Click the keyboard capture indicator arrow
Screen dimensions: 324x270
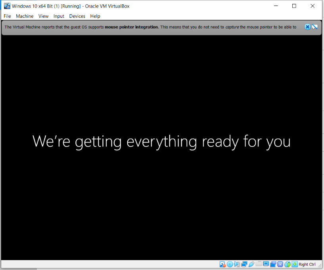click(x=295, y=264)
